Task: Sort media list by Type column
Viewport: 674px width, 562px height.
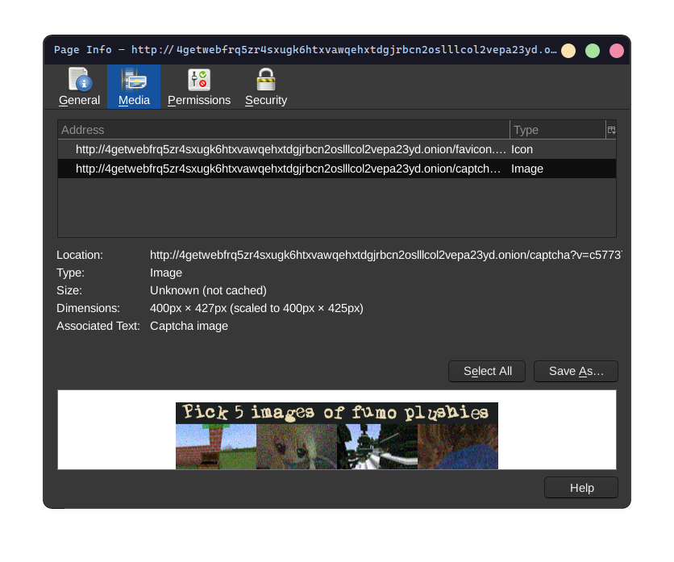Action: [556, 130]
